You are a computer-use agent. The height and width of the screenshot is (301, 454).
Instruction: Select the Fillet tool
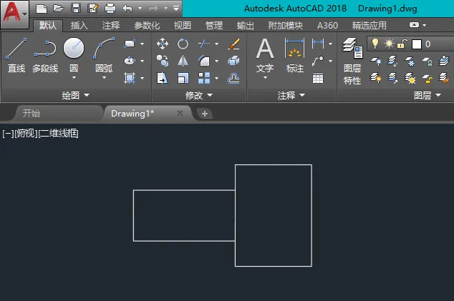click(204, 61)
